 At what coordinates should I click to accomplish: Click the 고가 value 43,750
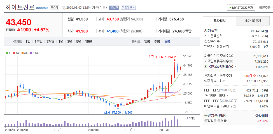(x=113, y=19)
